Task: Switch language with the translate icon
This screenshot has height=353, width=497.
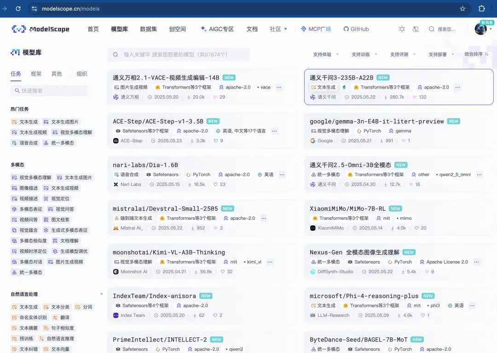Action: pos(416,29)
